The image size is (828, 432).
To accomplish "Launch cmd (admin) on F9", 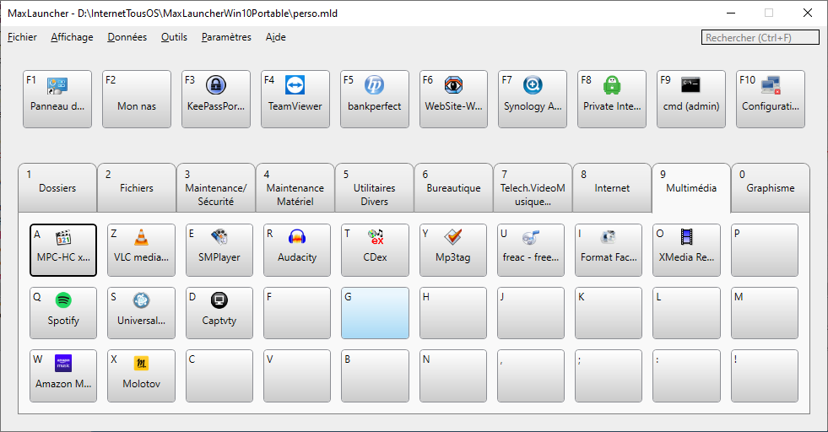I will click(691, 99).
